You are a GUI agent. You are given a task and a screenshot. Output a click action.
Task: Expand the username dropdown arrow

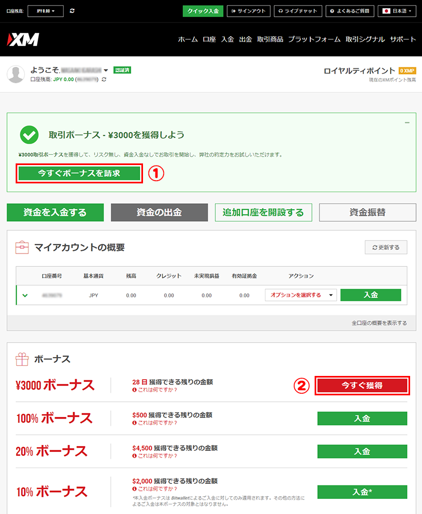point(106,70)
